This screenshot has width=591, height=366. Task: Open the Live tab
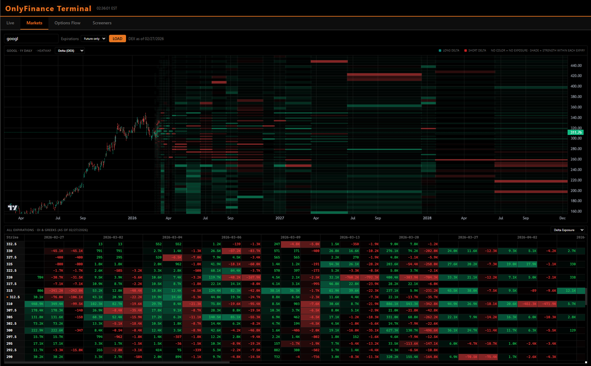point(10,23)
